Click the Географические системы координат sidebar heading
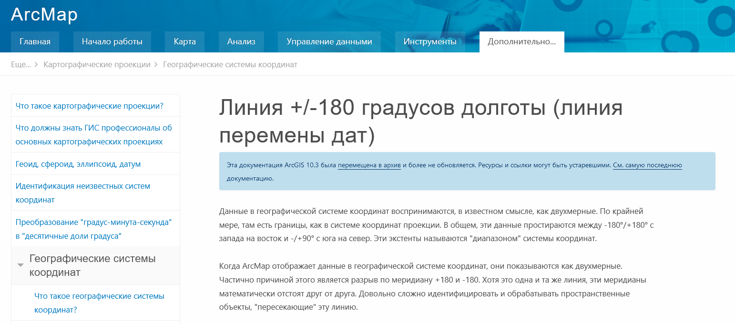Screen dimensions: 735x324 (92, 265)
